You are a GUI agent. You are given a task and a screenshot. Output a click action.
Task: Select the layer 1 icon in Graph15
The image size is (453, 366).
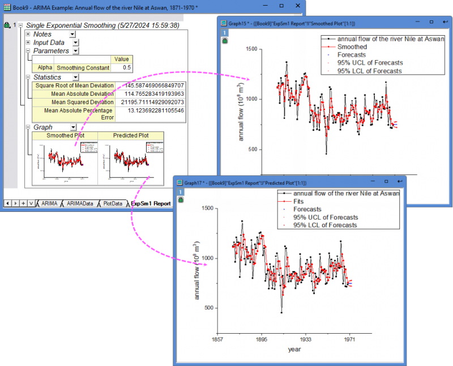pos(225,33)
